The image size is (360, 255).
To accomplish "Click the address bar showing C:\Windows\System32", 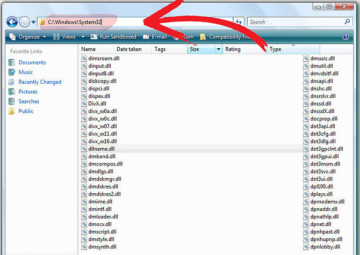I will point(135,22).
